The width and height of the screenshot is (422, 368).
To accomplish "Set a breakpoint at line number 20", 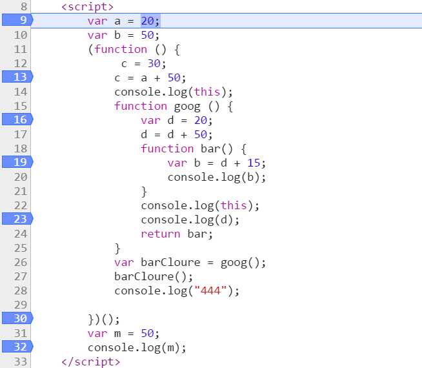I will [21, 177].
